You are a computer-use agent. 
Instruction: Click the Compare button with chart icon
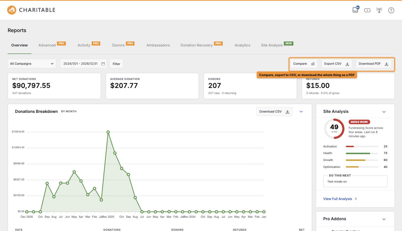pyautogui.click(x=304, y=64)
